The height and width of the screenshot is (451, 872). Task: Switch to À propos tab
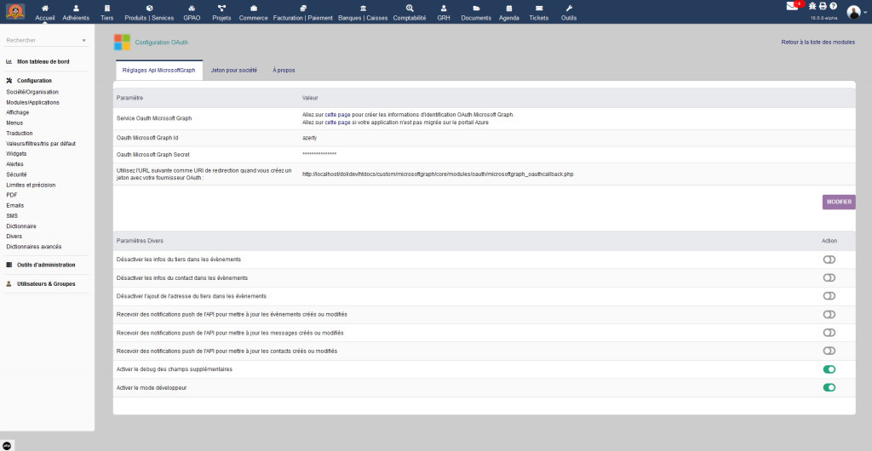click(x=284, y=71)
